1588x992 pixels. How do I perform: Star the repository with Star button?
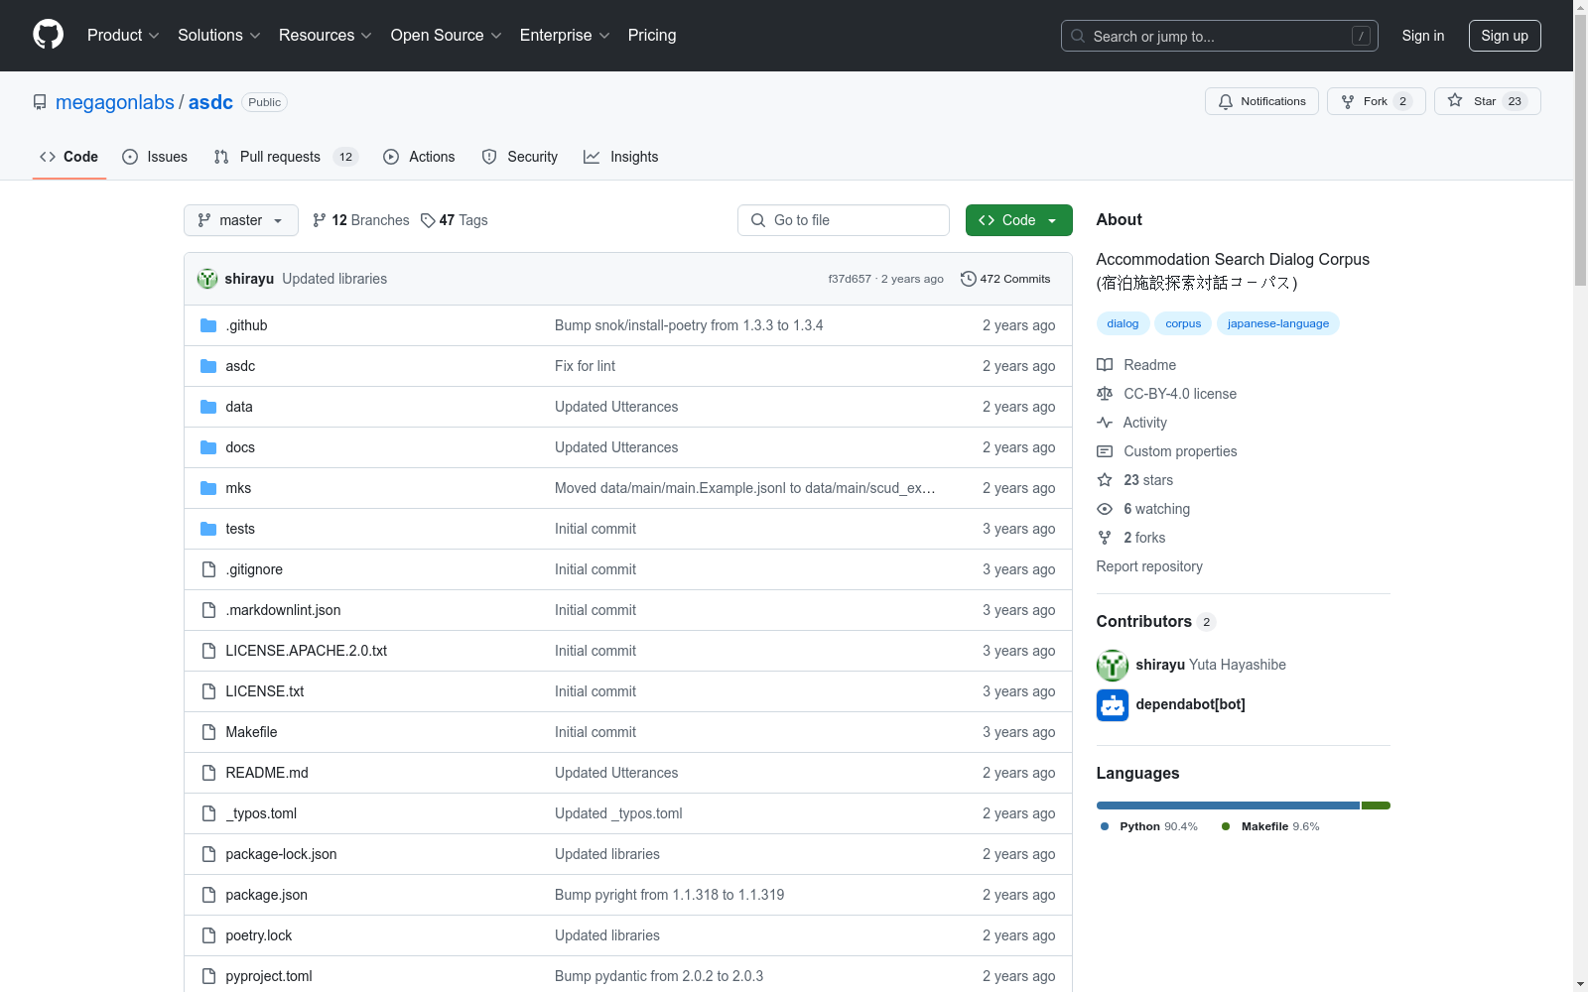[x=1487, y=101]
